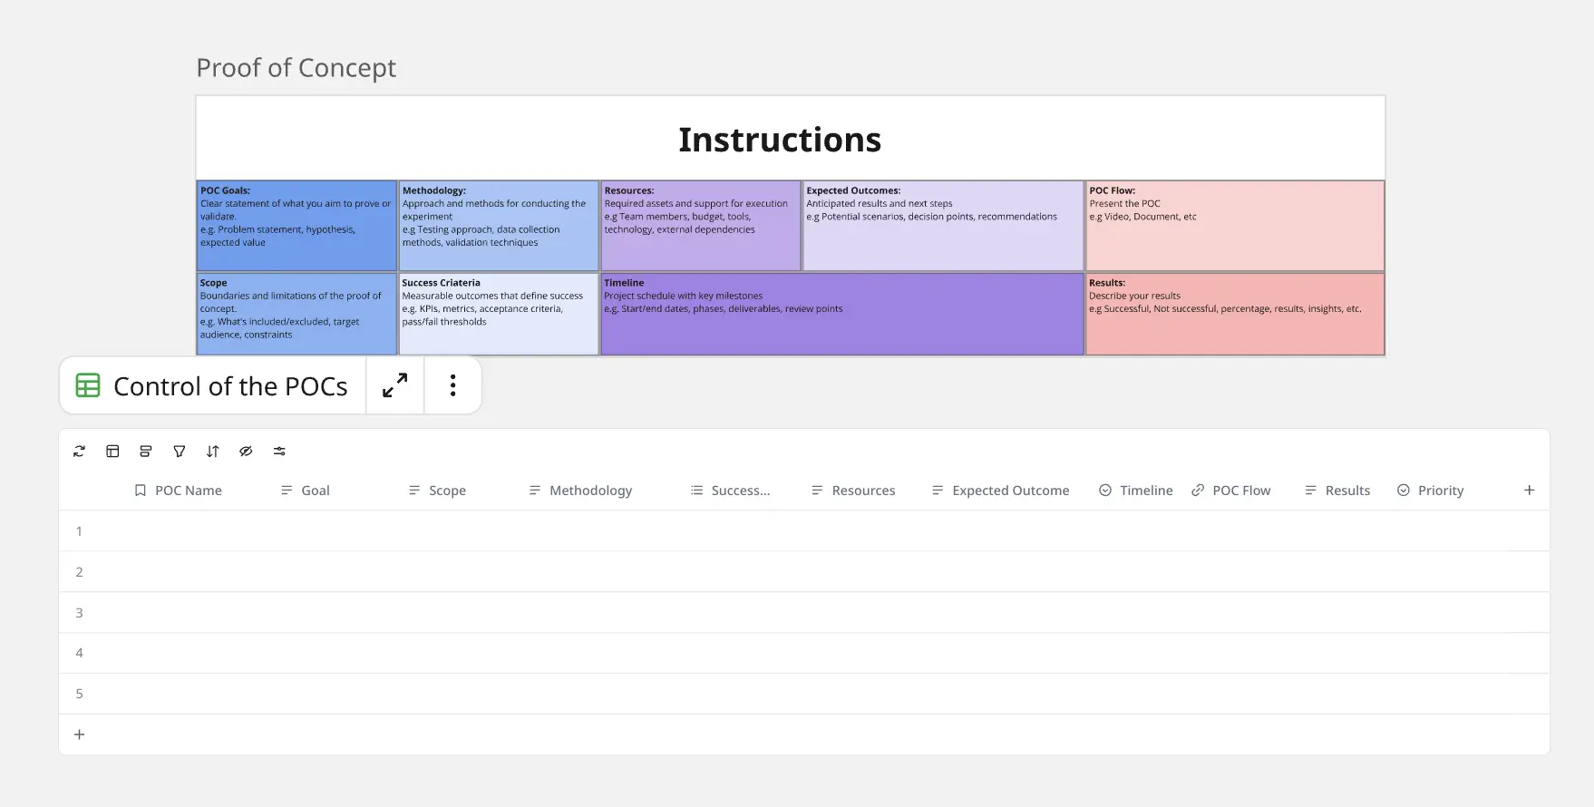The height and width of the screenshot is (807, 1594).
Task: Click the Control of the POCs title
Action: pyautogui.click(x=230, y=386)
